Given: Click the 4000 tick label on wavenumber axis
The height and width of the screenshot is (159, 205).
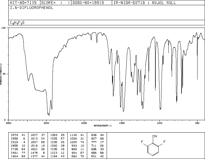Looking at the screenshot, I should coord(9,123).
